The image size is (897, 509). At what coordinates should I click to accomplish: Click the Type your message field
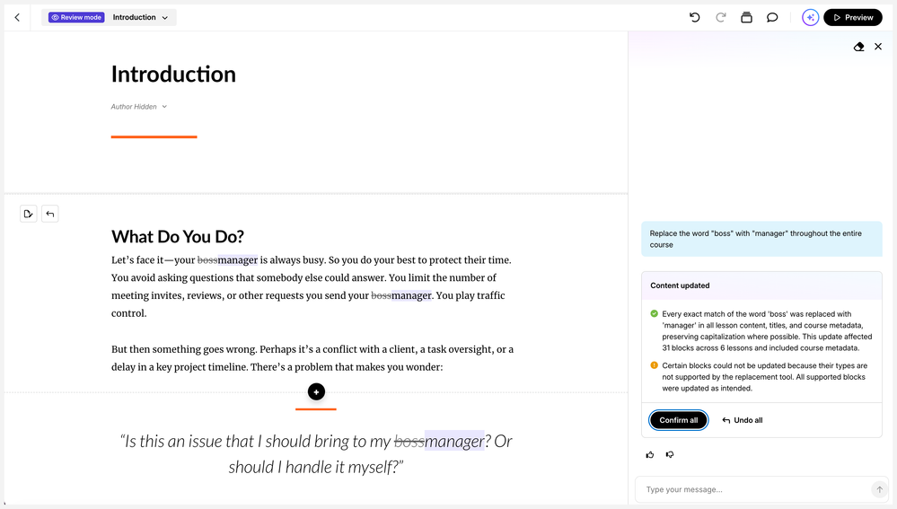coord(756,489)
